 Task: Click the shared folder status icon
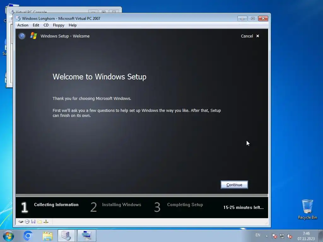[x=40, y=222]
